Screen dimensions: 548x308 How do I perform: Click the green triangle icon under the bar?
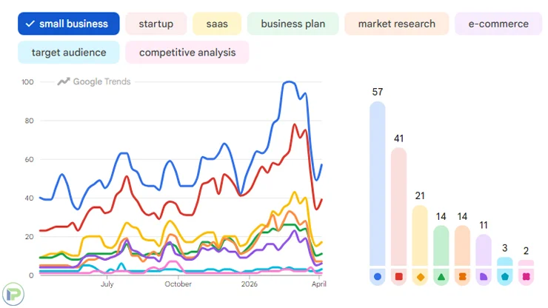441,277
